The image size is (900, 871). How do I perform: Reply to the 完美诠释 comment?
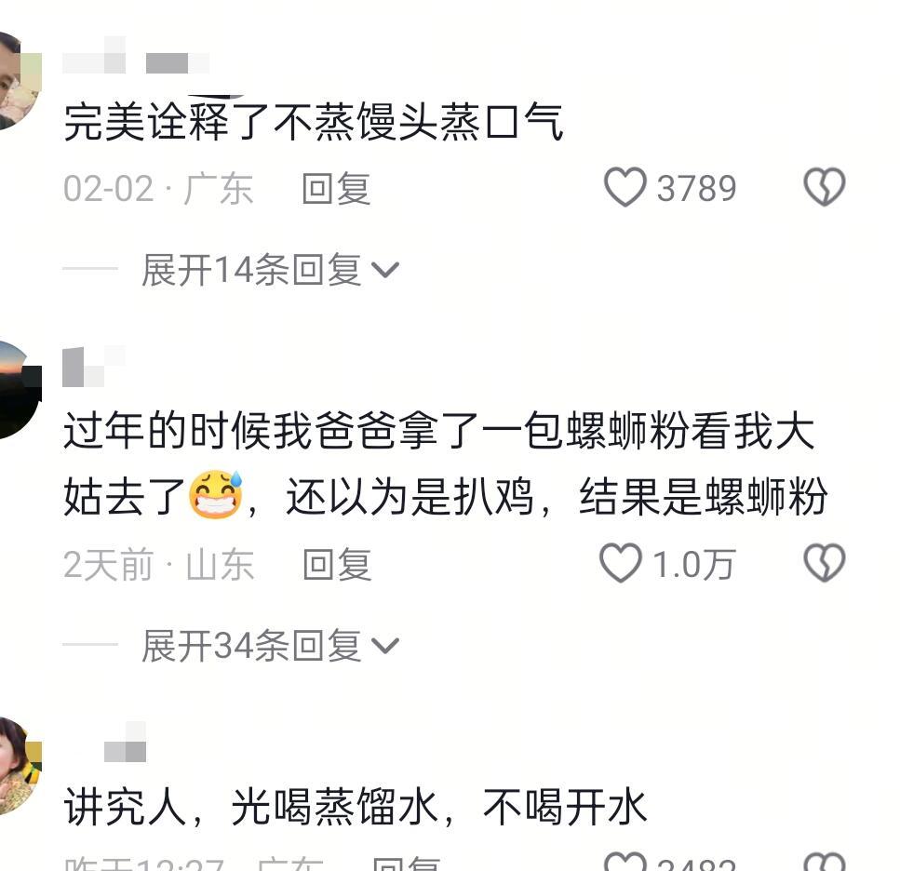(336, 189)
